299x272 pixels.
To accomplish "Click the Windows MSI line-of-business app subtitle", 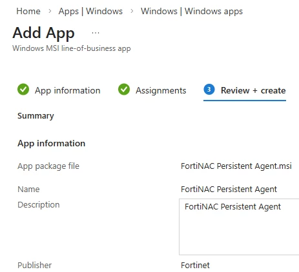I will tap(72, 48).
